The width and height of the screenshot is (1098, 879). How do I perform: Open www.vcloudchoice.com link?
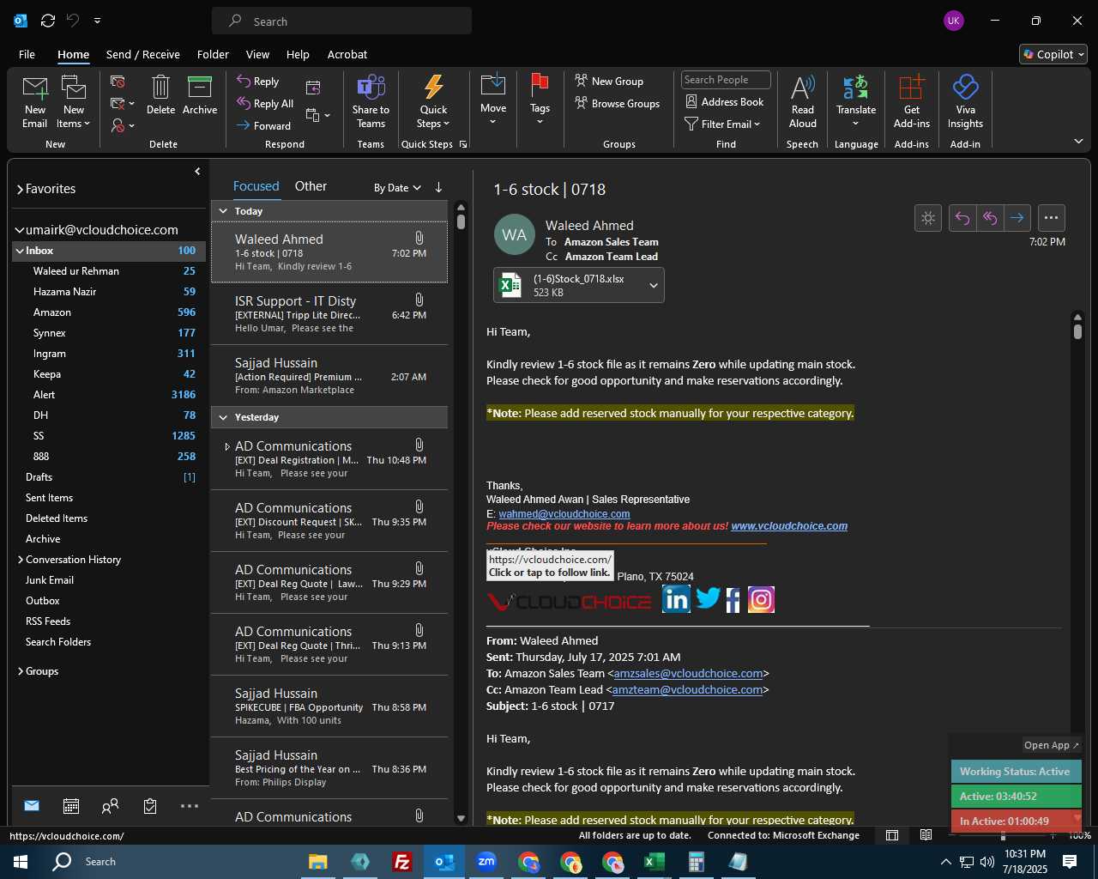click(x=789, y=526)
